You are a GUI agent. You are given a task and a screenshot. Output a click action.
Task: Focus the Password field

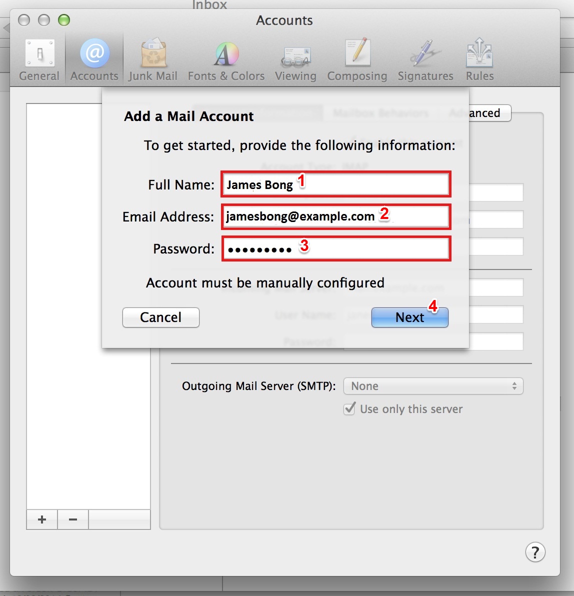click(x=335, y=249)
